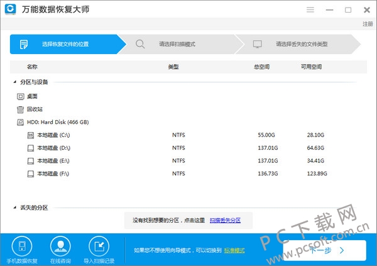Click the system drive icon for C:\
The image size is (377, 266).
[x=31, y=135]
